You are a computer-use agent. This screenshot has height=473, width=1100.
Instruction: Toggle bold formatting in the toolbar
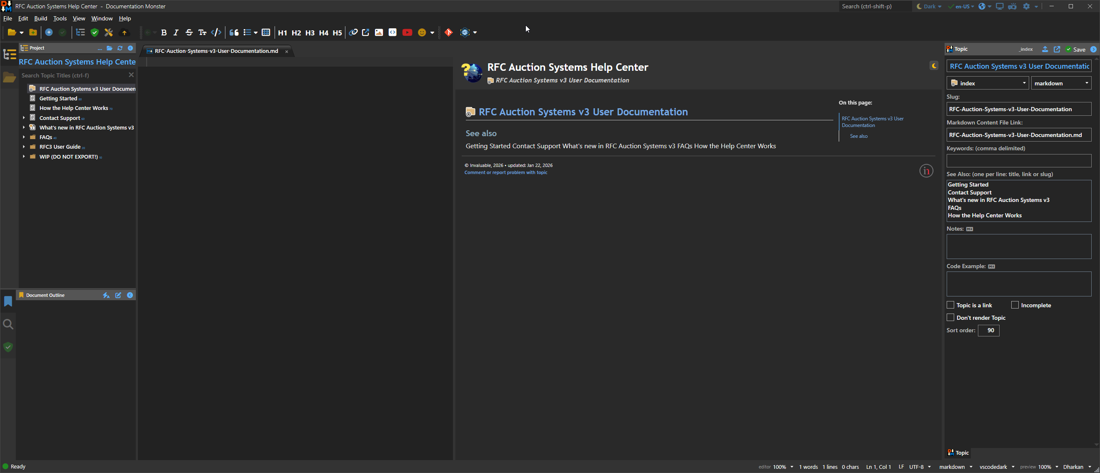point(164,32)
